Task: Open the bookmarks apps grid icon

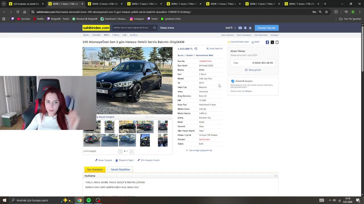Action: 4,19
